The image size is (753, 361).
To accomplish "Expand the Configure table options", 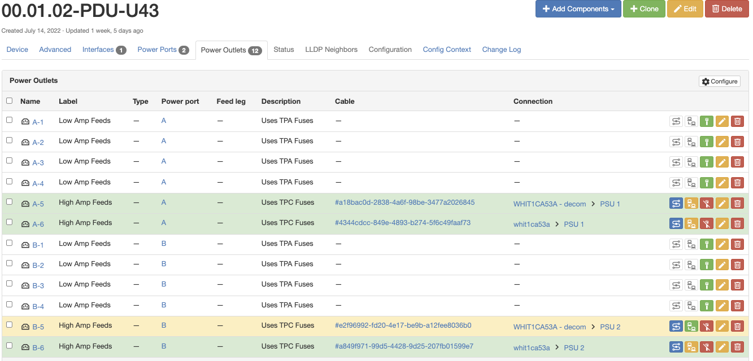I will pyautogui.click(x=719, y=81).
